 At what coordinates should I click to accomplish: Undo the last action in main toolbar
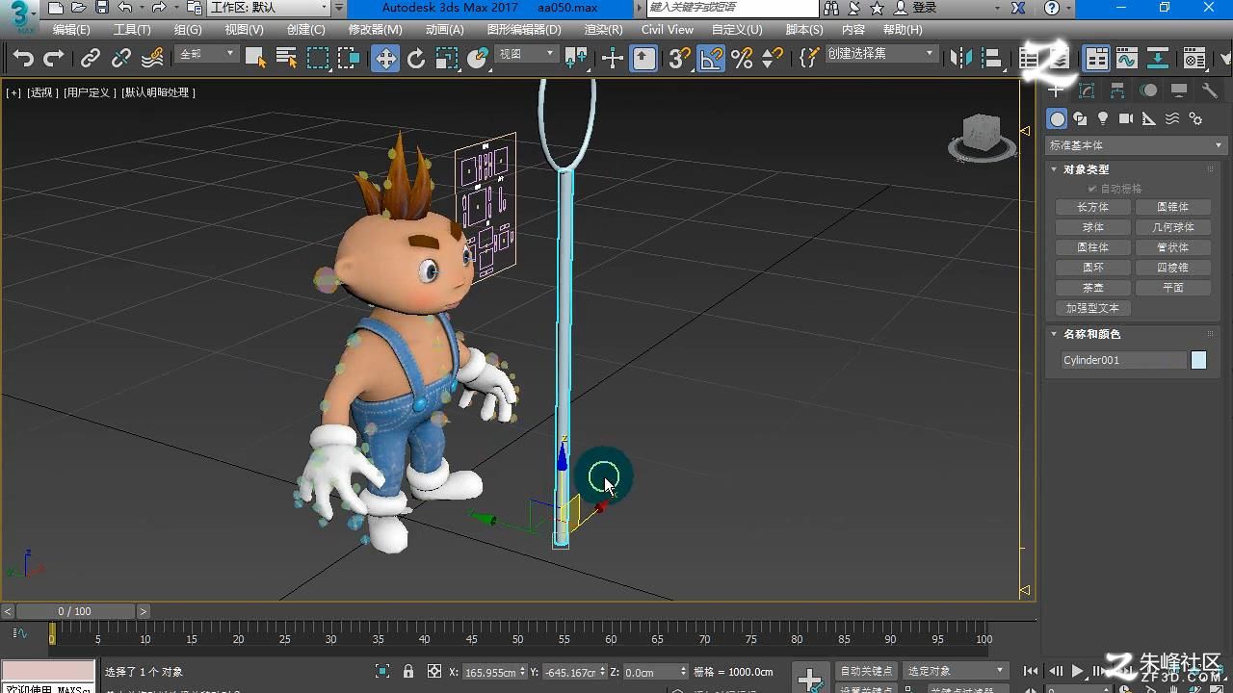[23, 59]
